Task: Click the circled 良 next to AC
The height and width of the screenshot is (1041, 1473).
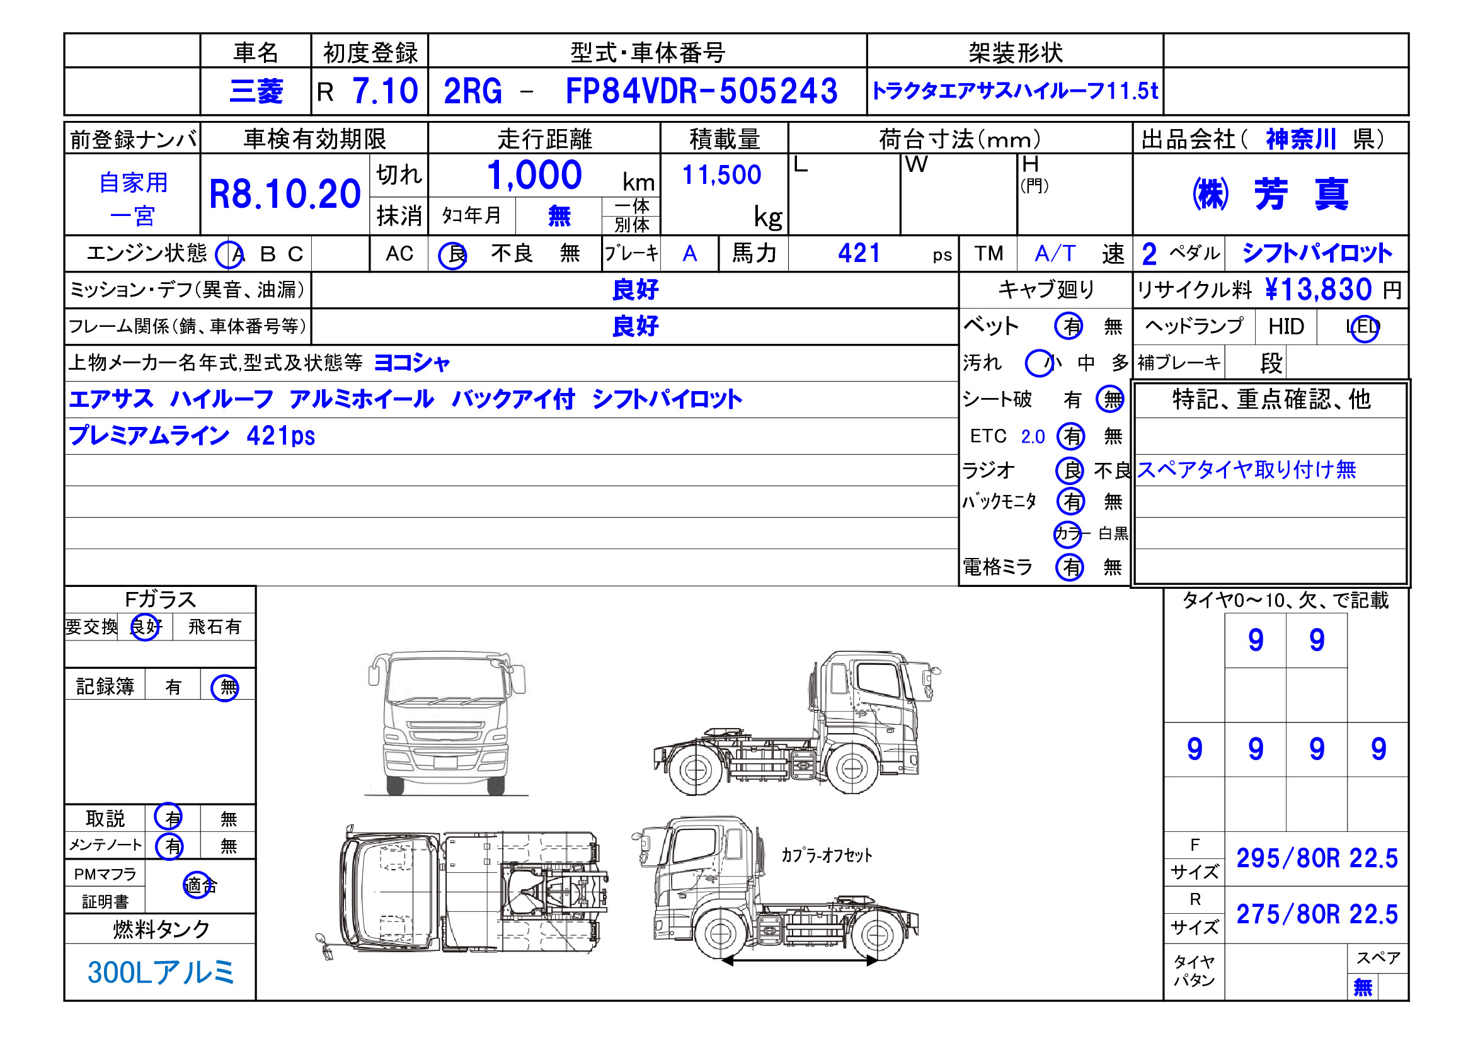Action: point(452,255)
